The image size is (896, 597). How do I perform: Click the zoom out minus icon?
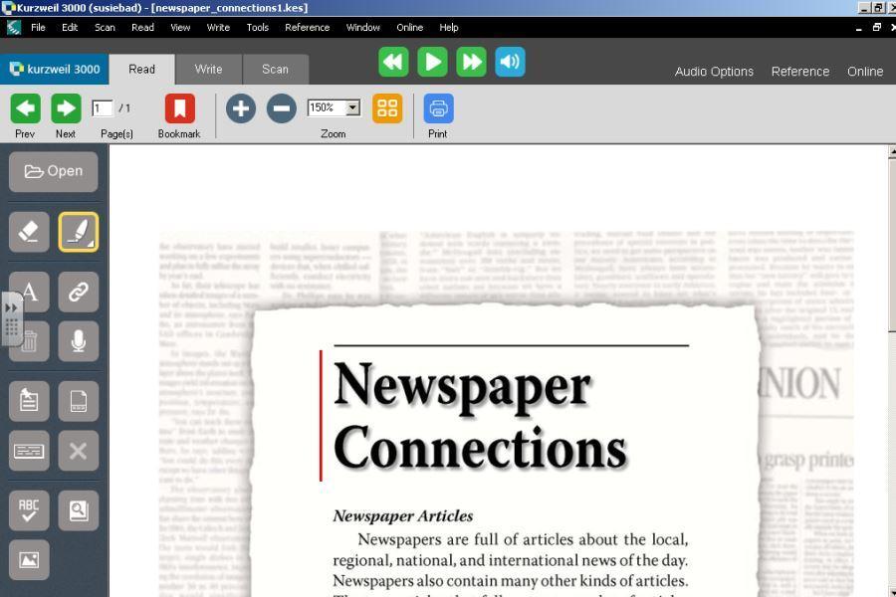click(282, 108)
